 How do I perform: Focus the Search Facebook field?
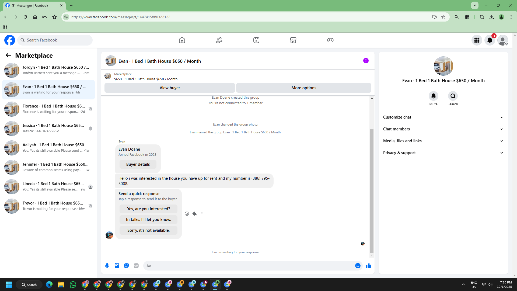click(x=55, y=40)
